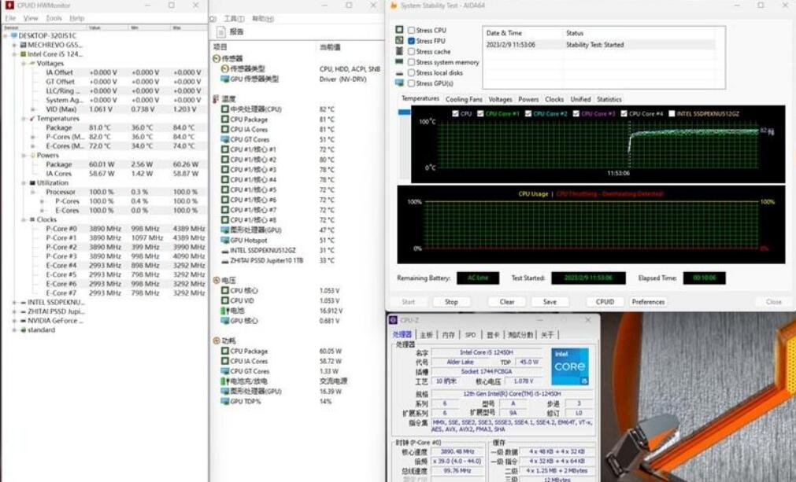Open the Tools menu in HWMonitor
The height and width of the screenshot is (482, 796).
54,18
